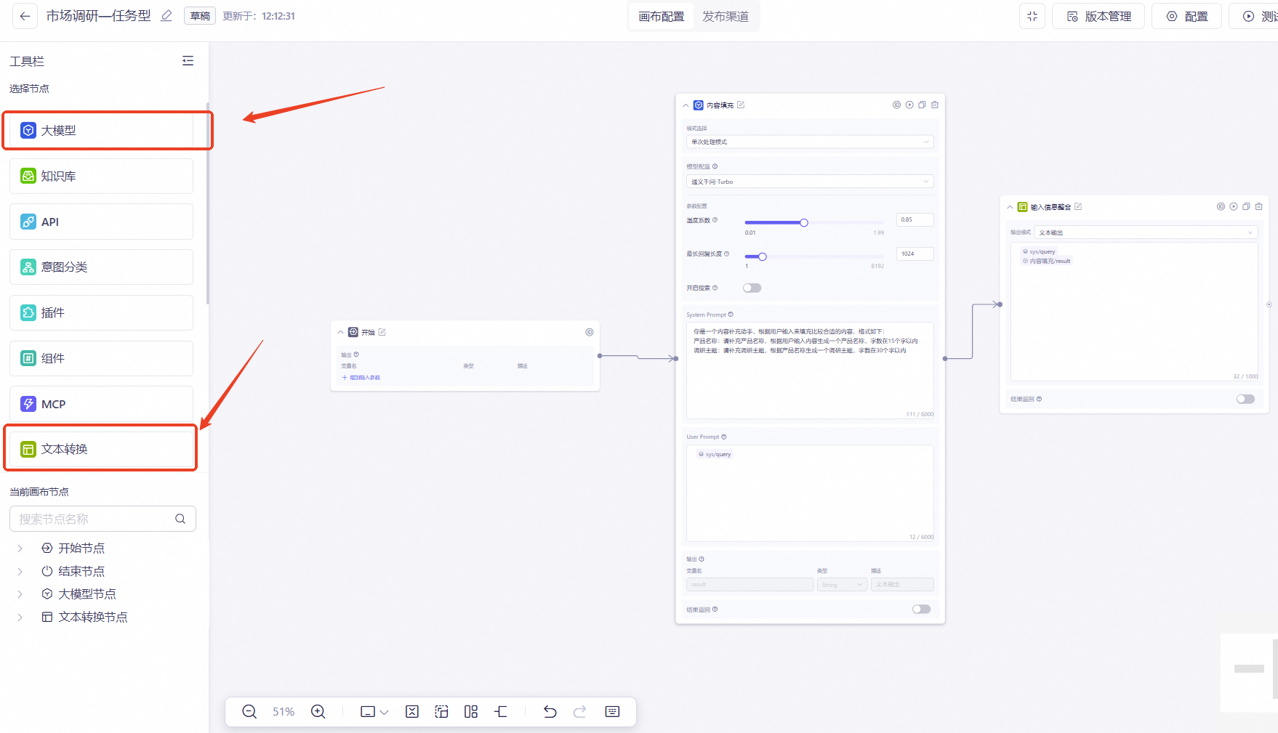
Task: Duplicate the 输入信息整合 node
Action: [1246, 207]
